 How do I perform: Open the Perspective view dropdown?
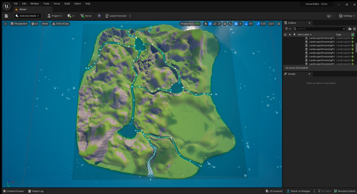[19, 23]
